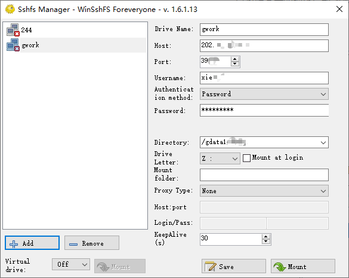Click the Host input field
This screenshot has width=349, height=278.
(x=264, y=45)
